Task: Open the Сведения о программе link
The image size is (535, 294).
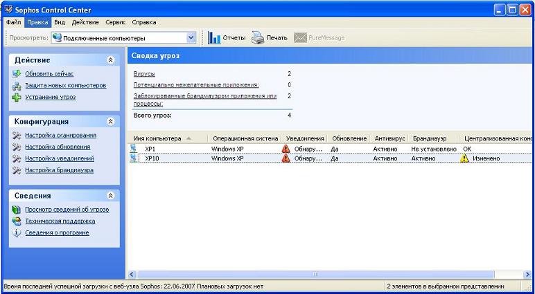Action: 57,232
